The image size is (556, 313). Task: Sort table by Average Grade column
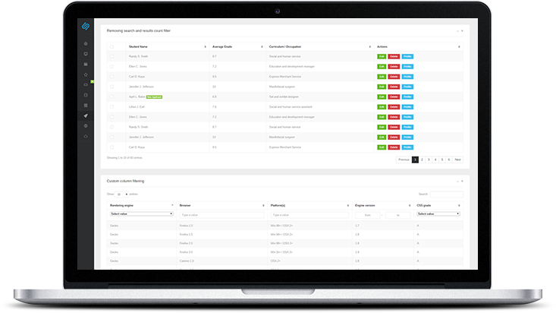(x=237, y=46)
